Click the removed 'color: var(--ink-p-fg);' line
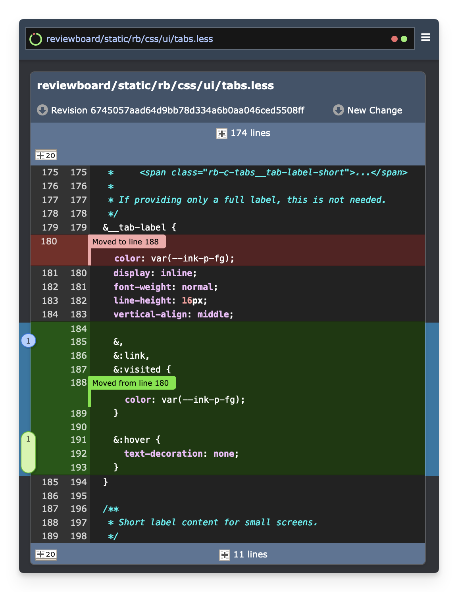The height and width of the screenshot is (592, 458). click(x=175, y=258)
